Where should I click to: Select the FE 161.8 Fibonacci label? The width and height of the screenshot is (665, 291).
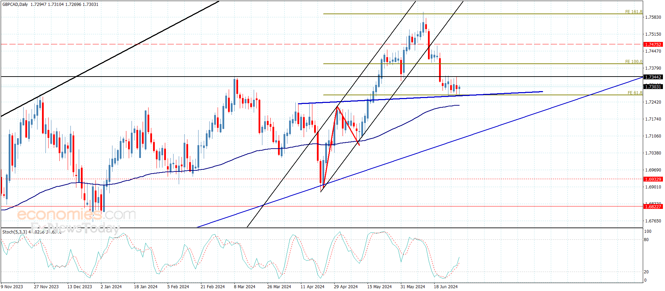(x=634, y=12)
